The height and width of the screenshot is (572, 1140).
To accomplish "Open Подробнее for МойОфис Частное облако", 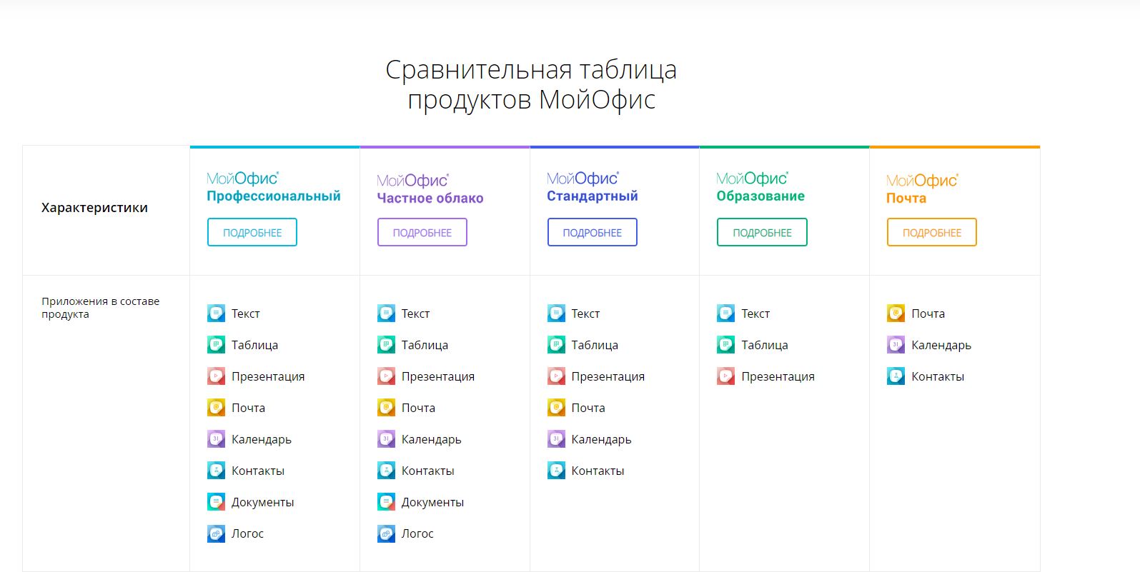I will pos(422,232).
